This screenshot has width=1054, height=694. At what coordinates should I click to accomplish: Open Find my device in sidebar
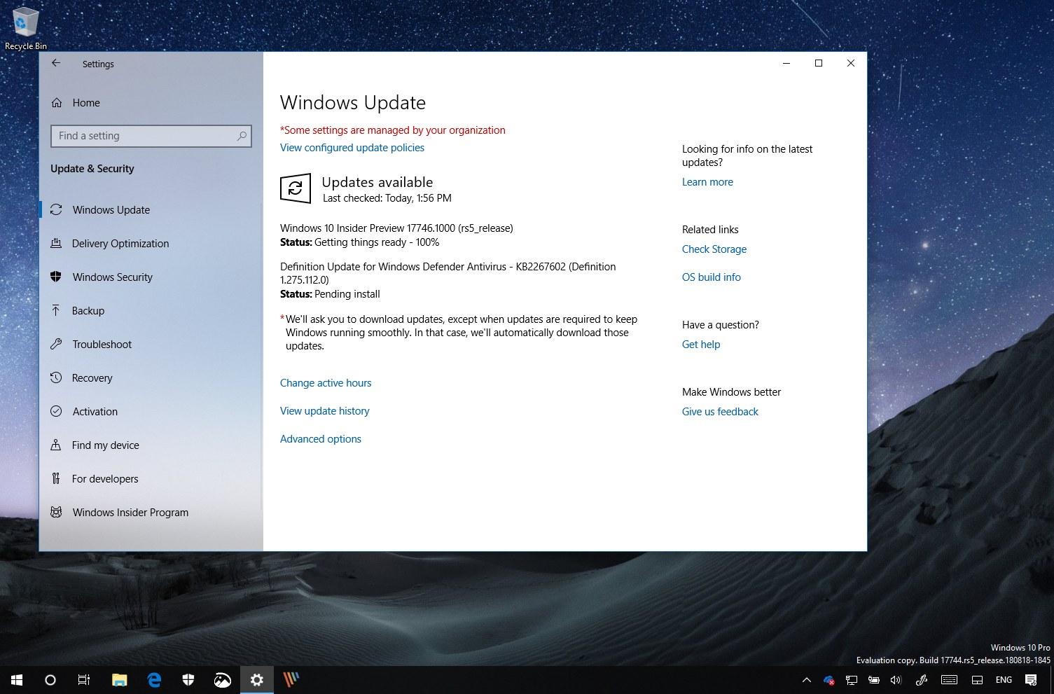coord(104,445)
